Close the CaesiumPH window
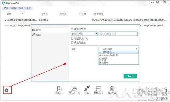170x102 pixels. (164, 2)
